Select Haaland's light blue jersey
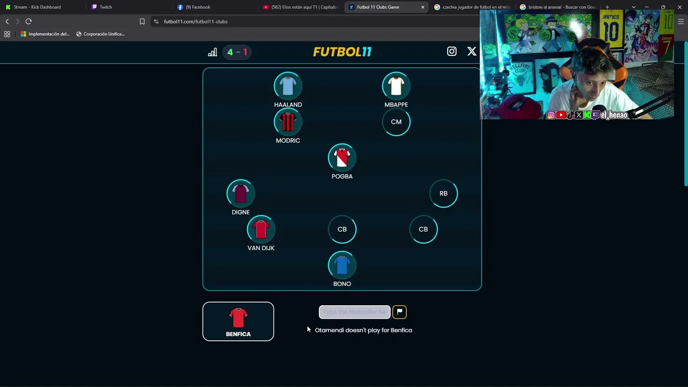This screenshot has height=387, width=688. point(288,86)
